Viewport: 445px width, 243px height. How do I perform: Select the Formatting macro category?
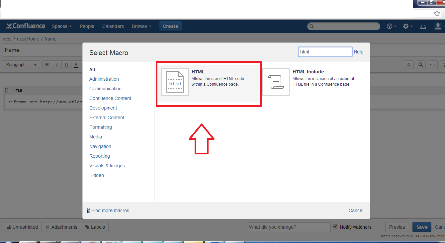100,127
